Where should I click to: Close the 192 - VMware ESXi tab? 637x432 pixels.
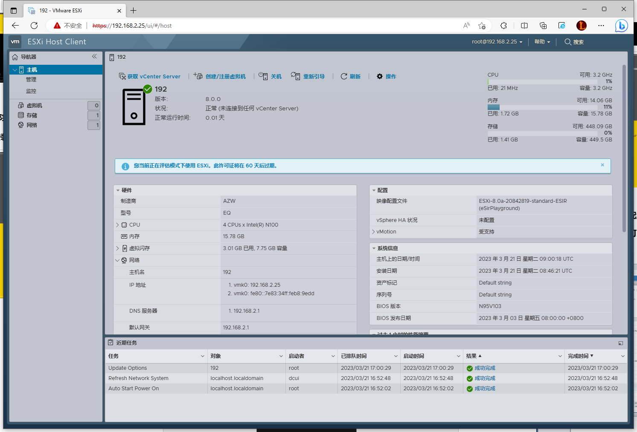click(119, 11)
